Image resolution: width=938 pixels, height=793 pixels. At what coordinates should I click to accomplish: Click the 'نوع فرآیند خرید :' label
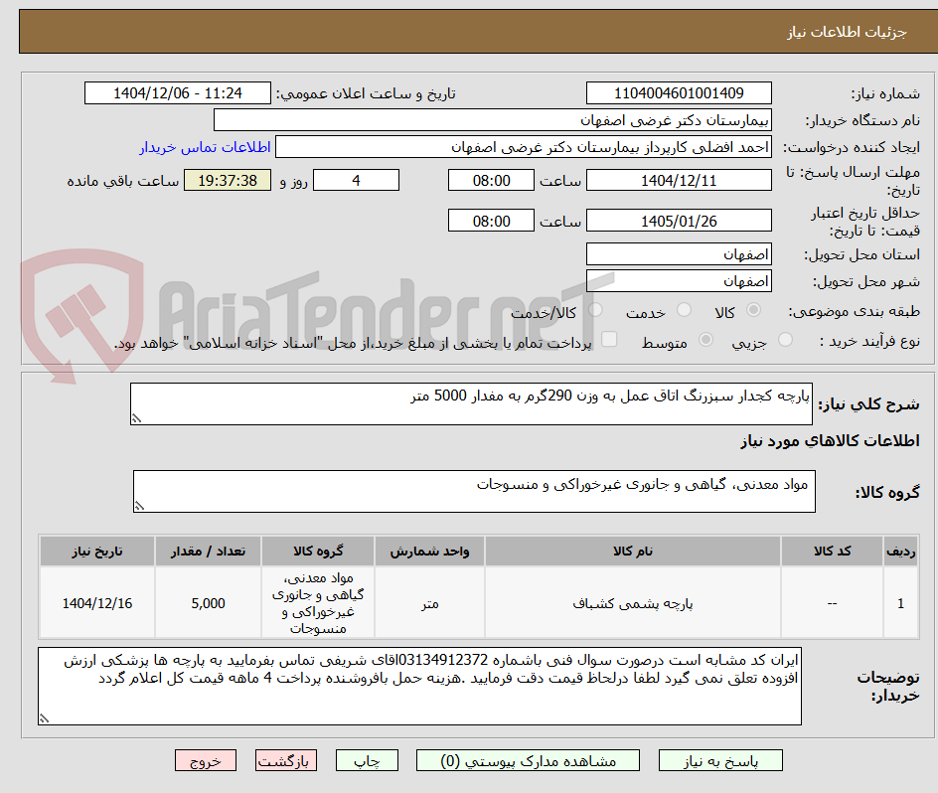coord(869,341)
